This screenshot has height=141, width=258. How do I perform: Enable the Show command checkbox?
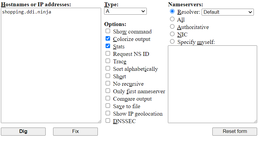(x=108, y=31)
